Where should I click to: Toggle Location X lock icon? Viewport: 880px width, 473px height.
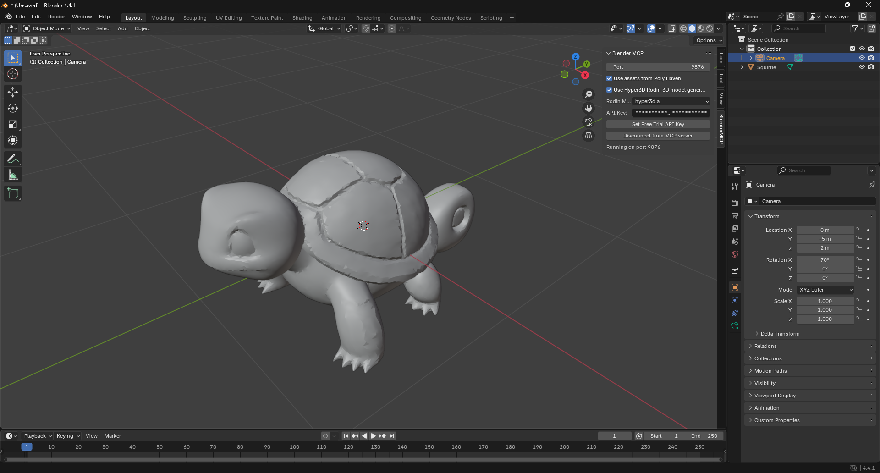point(859,230)
